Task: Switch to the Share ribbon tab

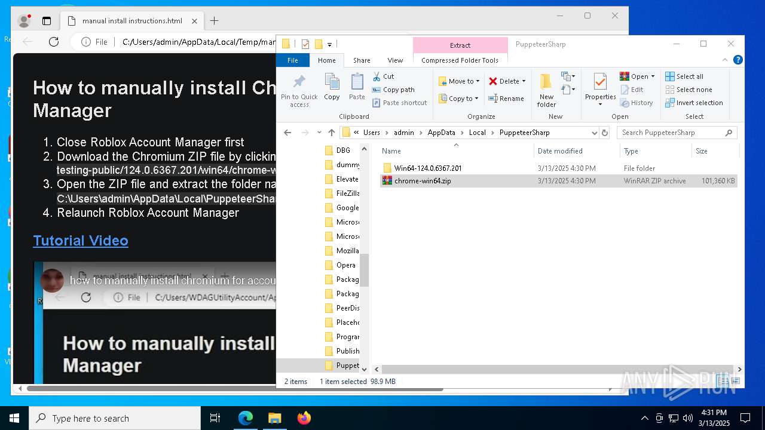Action: point(362,60)
